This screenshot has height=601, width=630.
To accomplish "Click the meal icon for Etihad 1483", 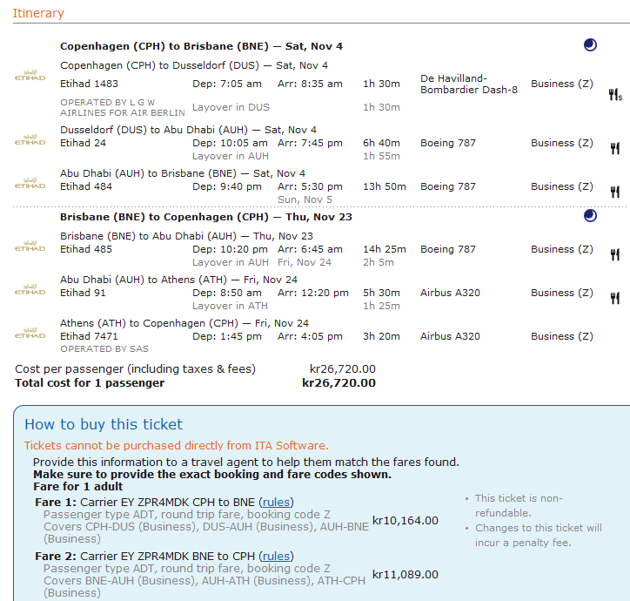I will pos(615,96).
